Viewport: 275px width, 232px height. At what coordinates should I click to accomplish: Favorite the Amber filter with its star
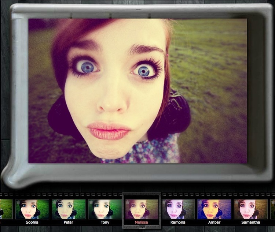click(200, 202)
